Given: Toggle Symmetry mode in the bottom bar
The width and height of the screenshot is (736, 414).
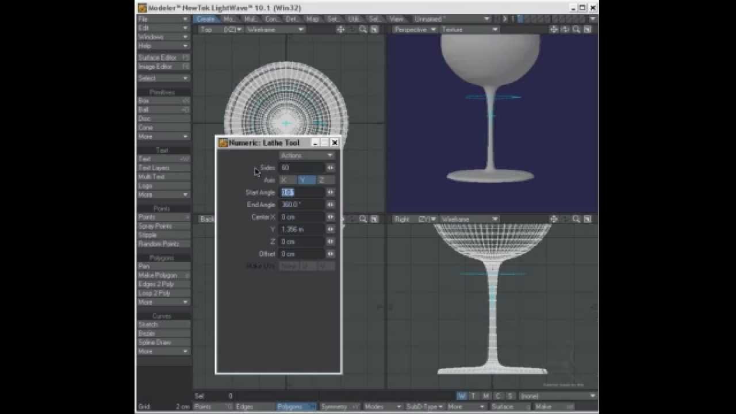Looking at the screenshot, I should coord(339,407).
